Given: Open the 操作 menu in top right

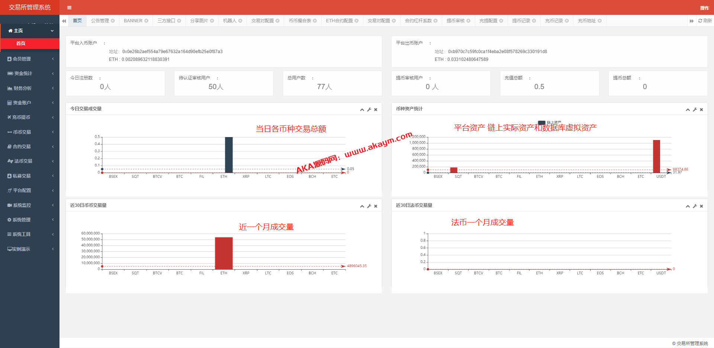Looking at the screenshot, I should (704, 8).
